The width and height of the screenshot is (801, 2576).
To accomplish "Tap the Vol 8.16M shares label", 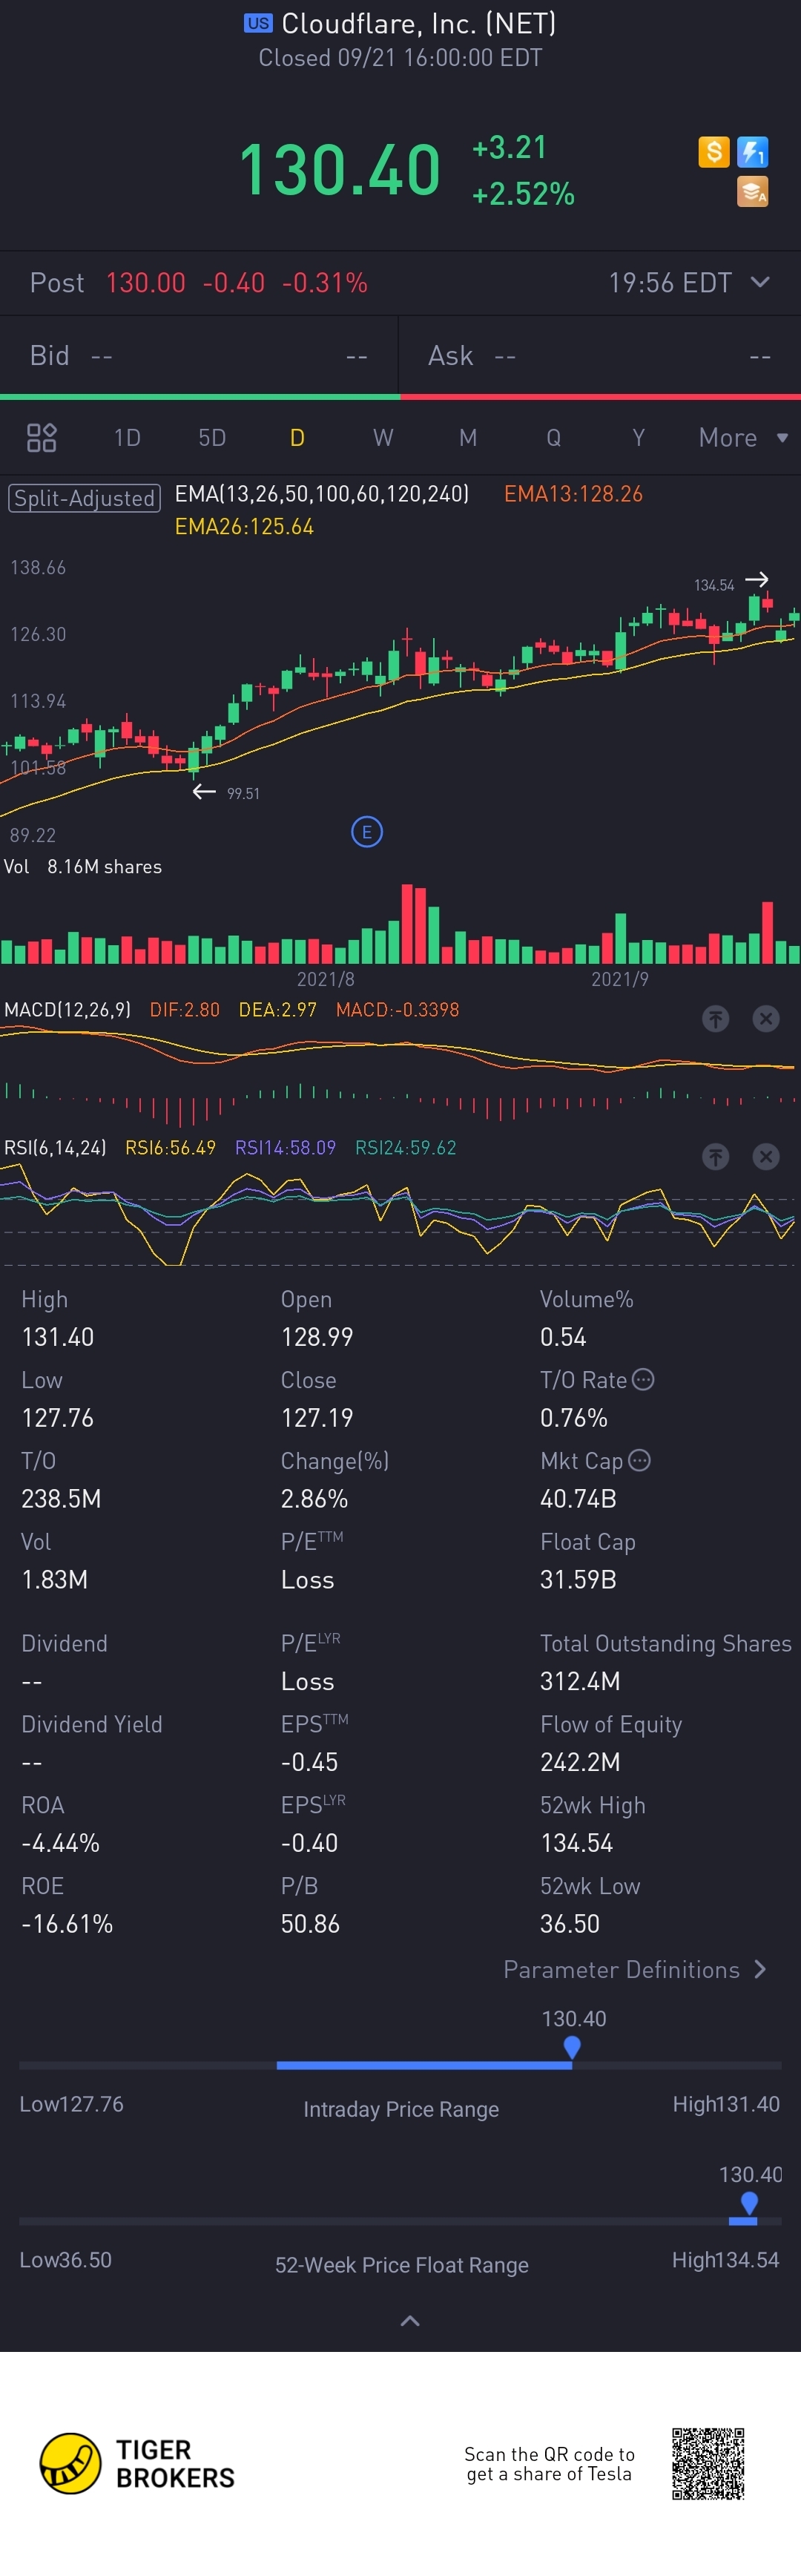I will (83, 866).
